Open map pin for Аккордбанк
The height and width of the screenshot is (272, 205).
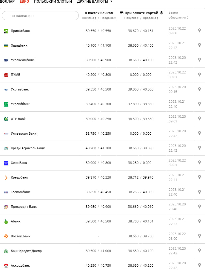pyautogui.click(x=199, y=265)
